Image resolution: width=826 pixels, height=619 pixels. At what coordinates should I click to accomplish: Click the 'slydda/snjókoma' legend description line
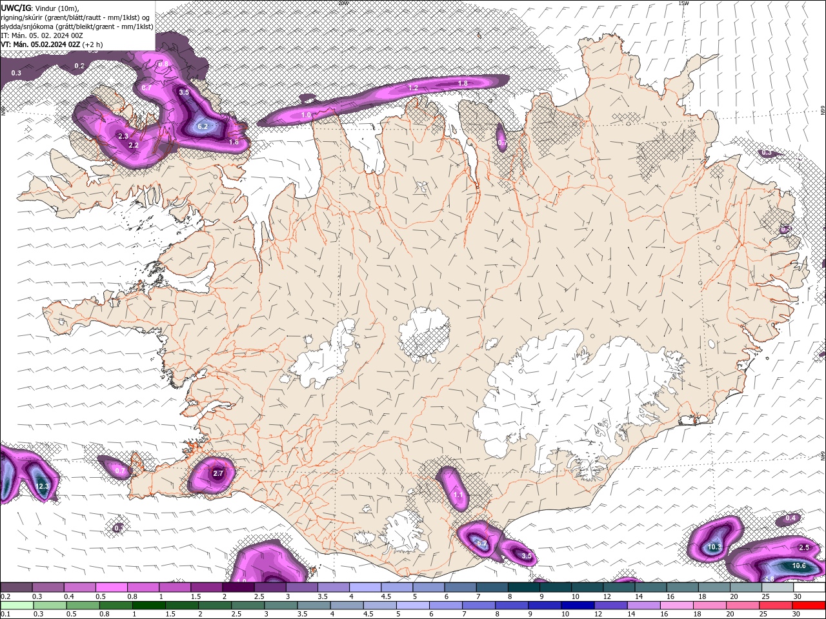77,26
